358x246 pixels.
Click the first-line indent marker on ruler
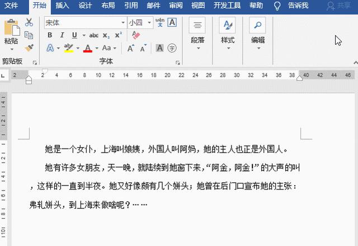coord(45,71)
